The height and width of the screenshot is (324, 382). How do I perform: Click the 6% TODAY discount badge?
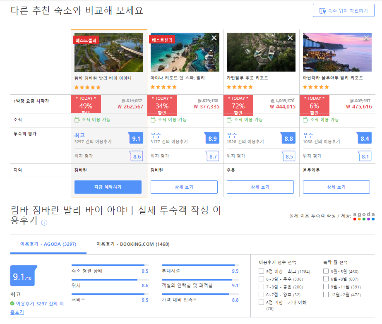(x=314, y=105)
